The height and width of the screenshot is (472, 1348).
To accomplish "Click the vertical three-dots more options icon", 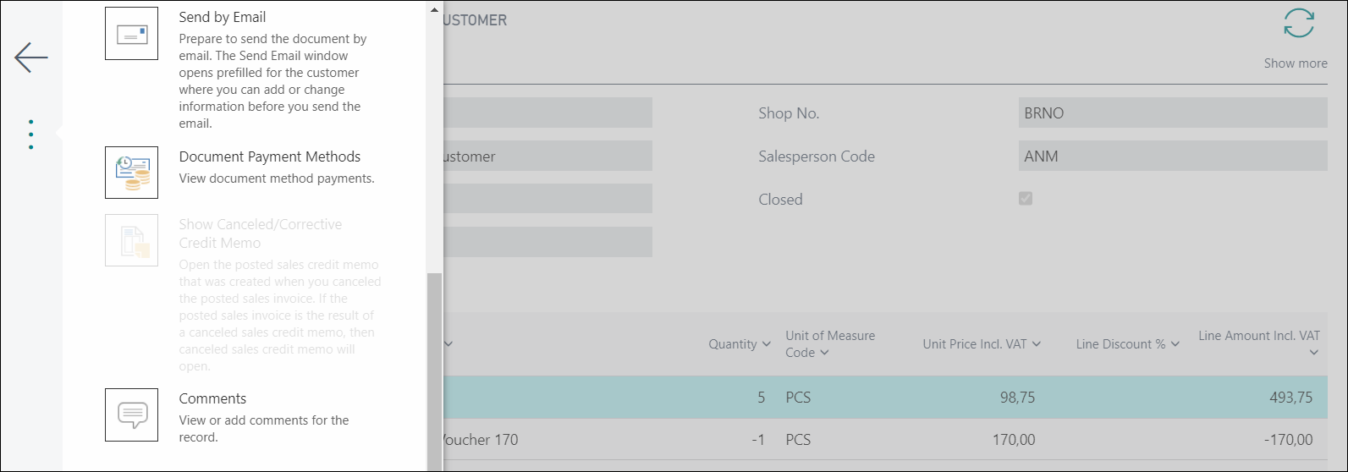I will tap(31, 134).
